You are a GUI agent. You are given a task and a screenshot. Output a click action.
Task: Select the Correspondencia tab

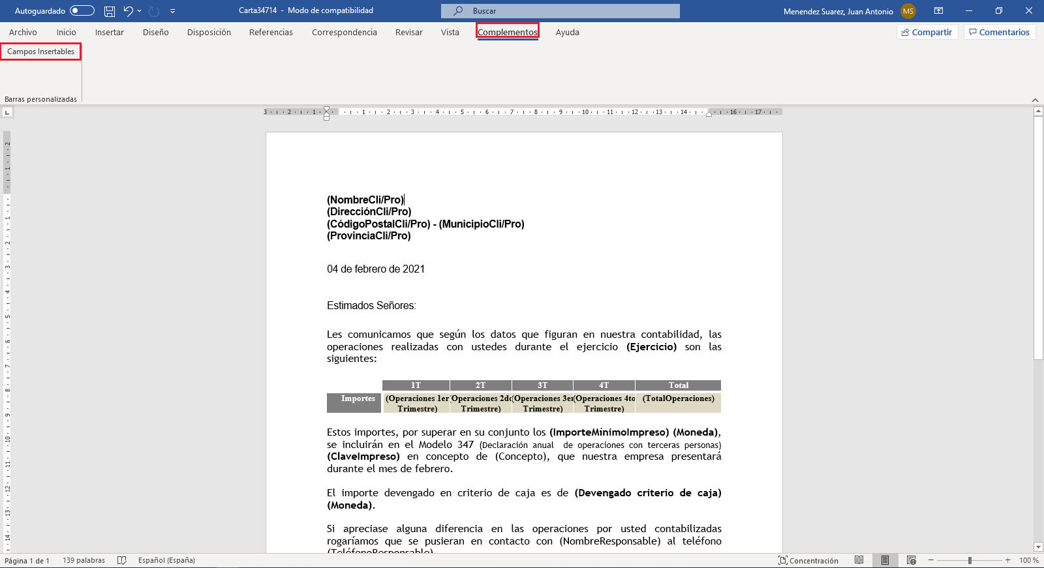tap(344, 32)
